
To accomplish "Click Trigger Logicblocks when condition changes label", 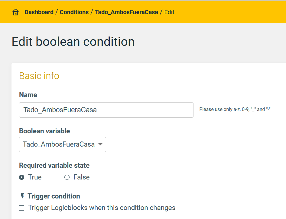I will coord(102,208).
